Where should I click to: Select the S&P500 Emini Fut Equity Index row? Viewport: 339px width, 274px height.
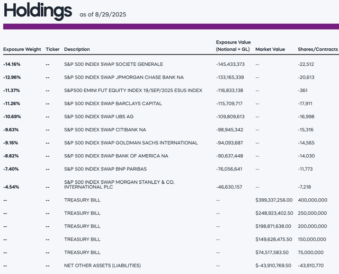133,91
